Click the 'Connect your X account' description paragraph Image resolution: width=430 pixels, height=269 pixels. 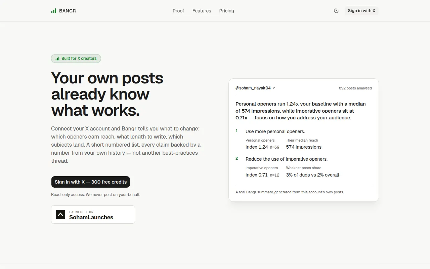pos(126,145)
